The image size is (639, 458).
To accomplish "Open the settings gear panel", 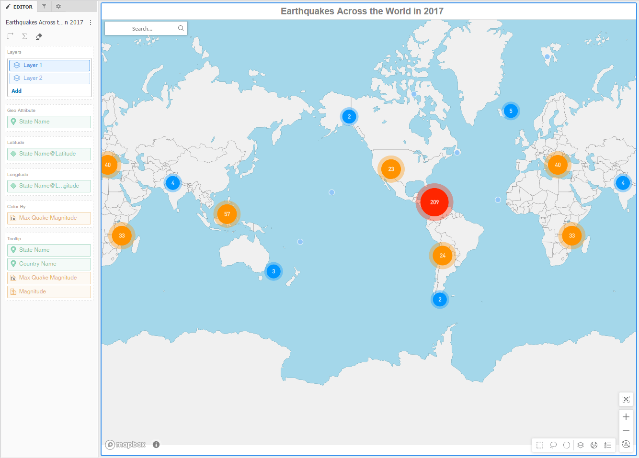I will point(58,6).
